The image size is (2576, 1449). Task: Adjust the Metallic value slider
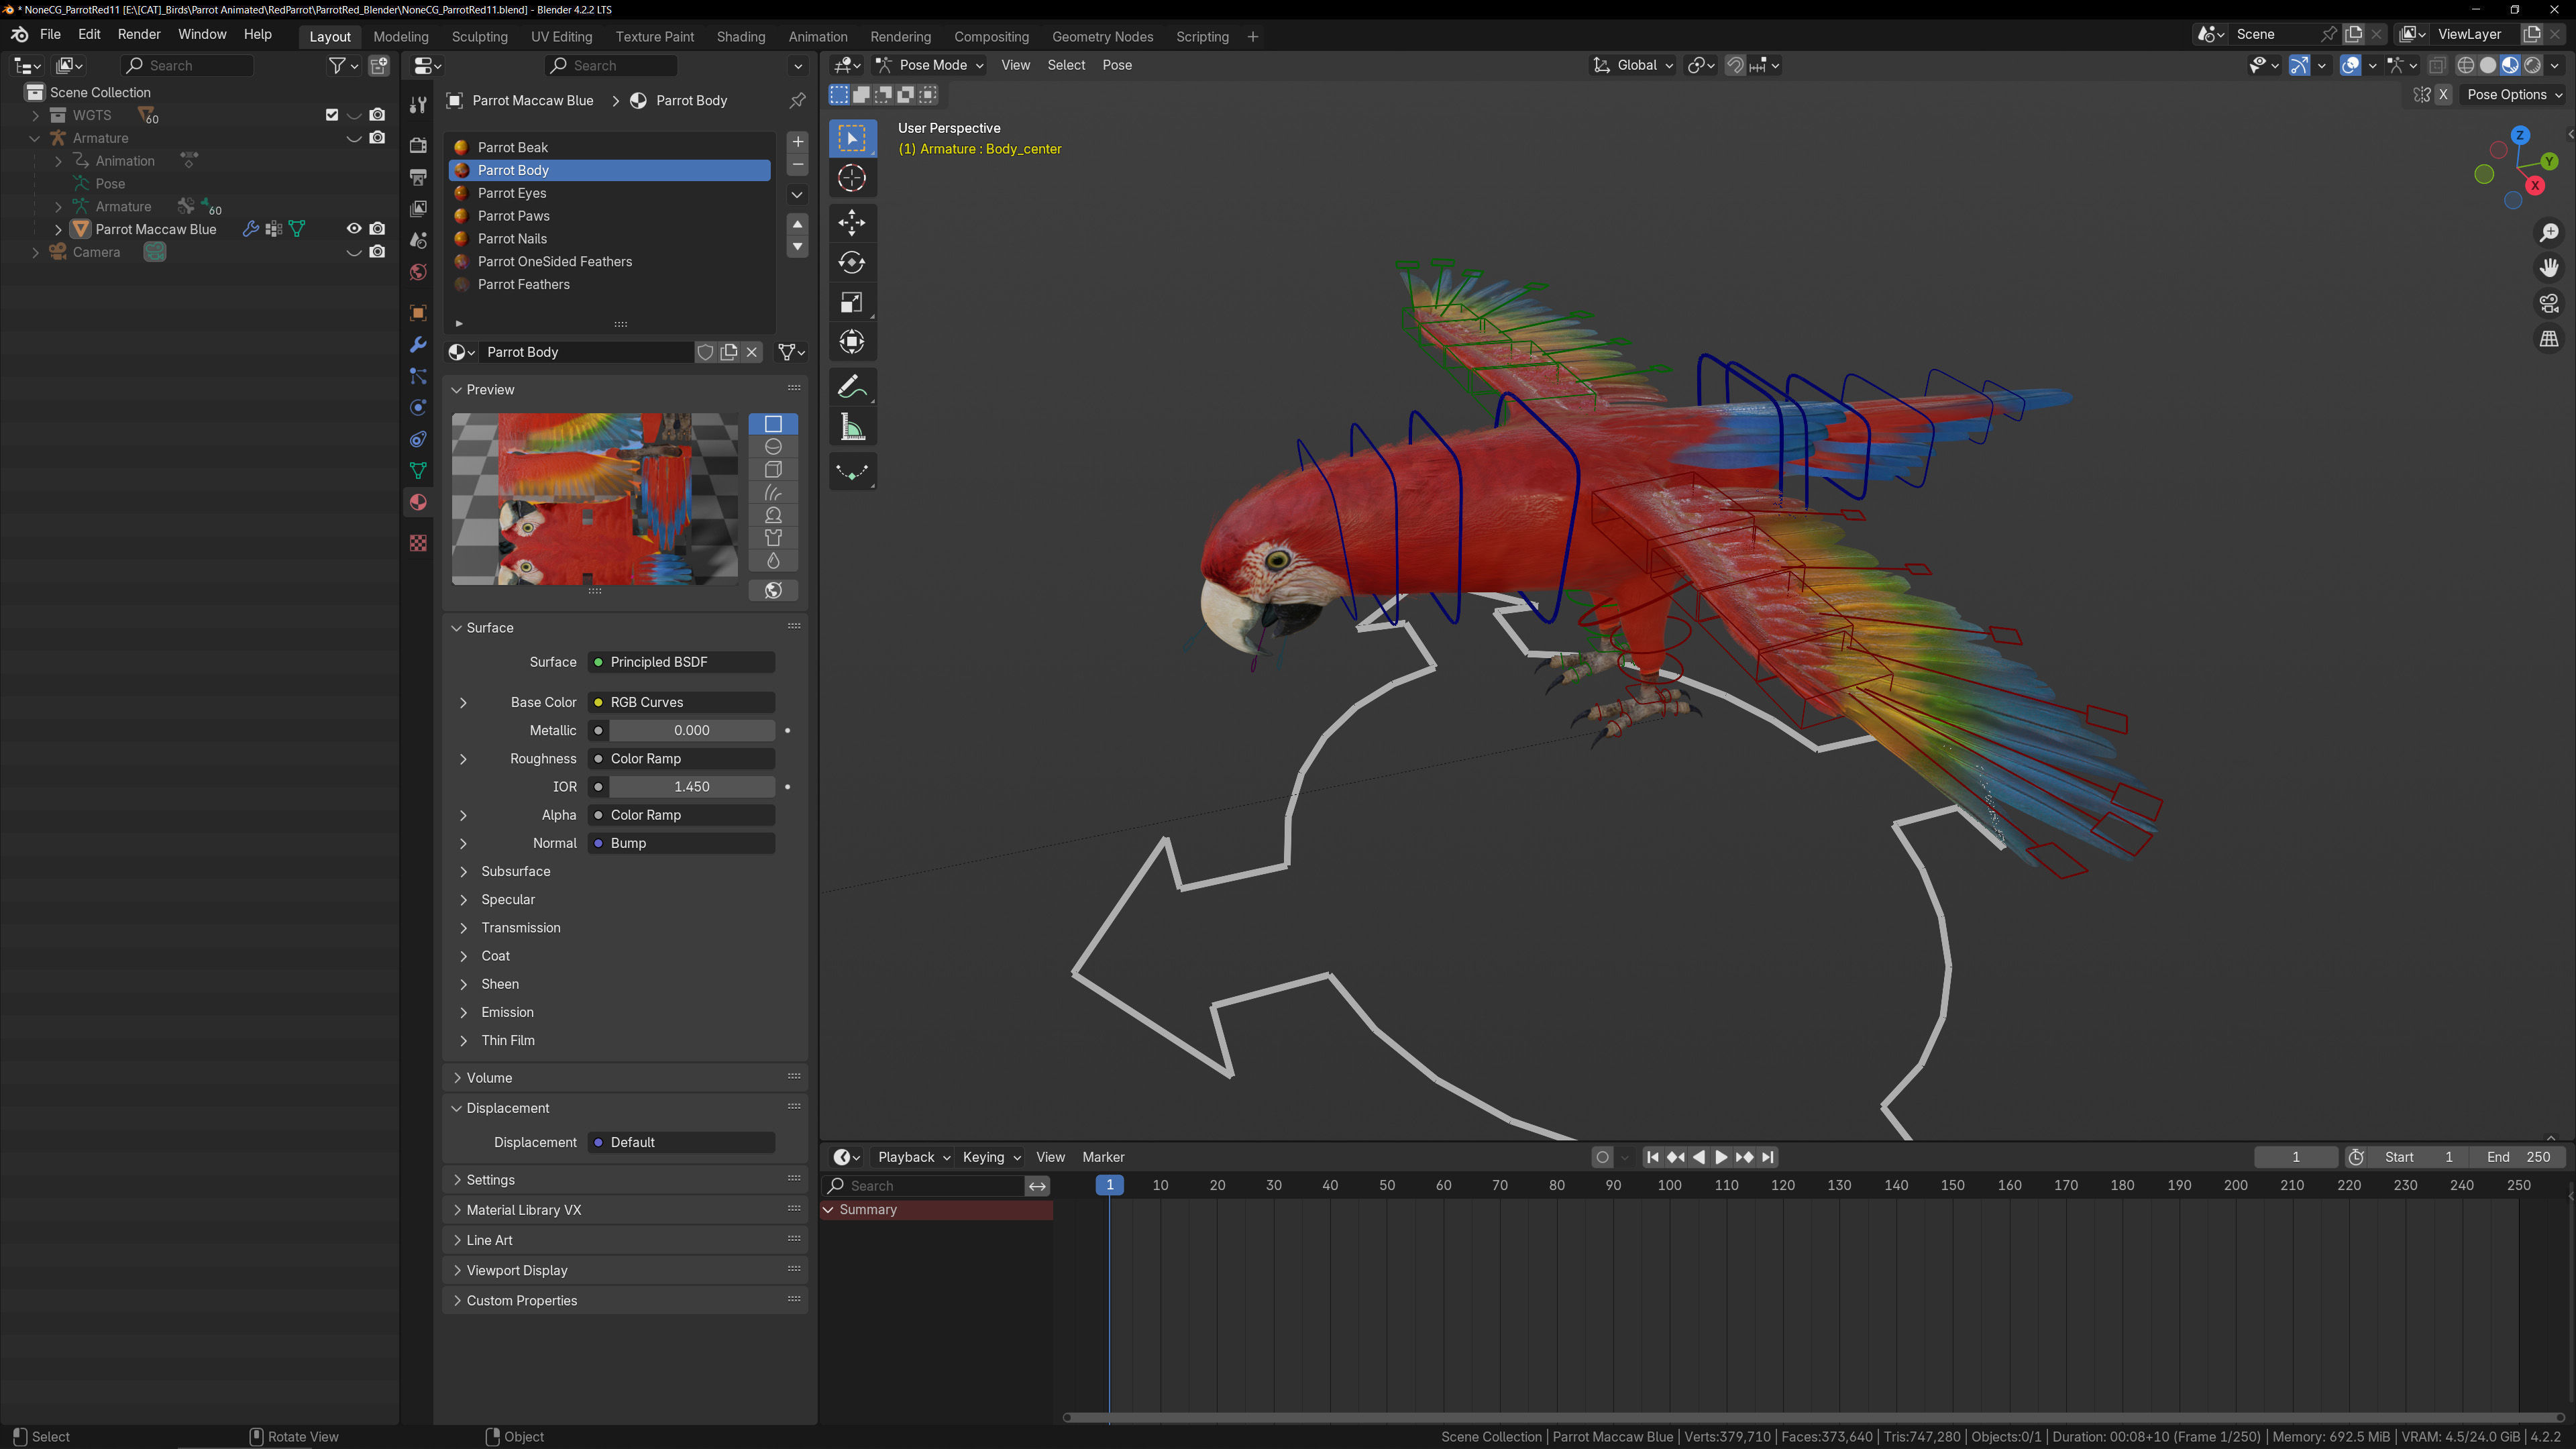point(691,731)
